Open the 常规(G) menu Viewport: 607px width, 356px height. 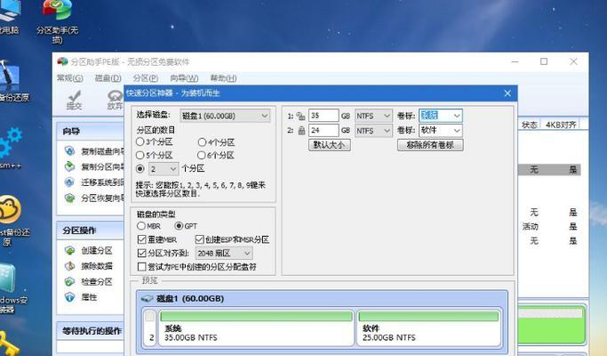[x=69, y=78]
